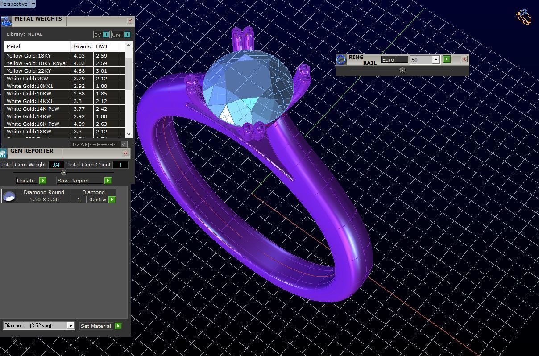Expand the Gem Reporter slider handle

[63, 173]
